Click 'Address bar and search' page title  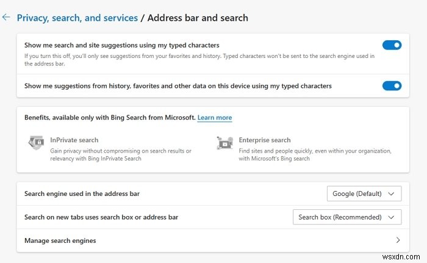[x=198, y=18]
